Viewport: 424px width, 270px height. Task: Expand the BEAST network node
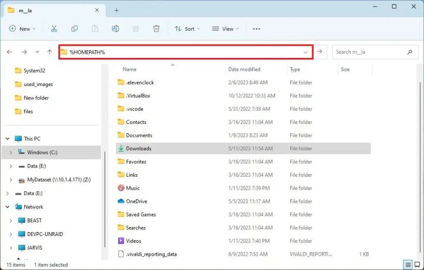coord(11,220)
